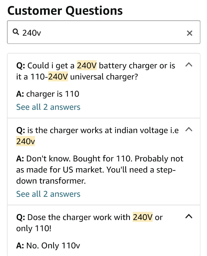This screenshot has width=207, height=256.
Task: Focus the search field containing 240v
Action: coord(104,32)
